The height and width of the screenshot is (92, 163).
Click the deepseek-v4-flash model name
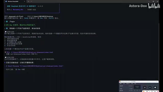pos(16,16)
